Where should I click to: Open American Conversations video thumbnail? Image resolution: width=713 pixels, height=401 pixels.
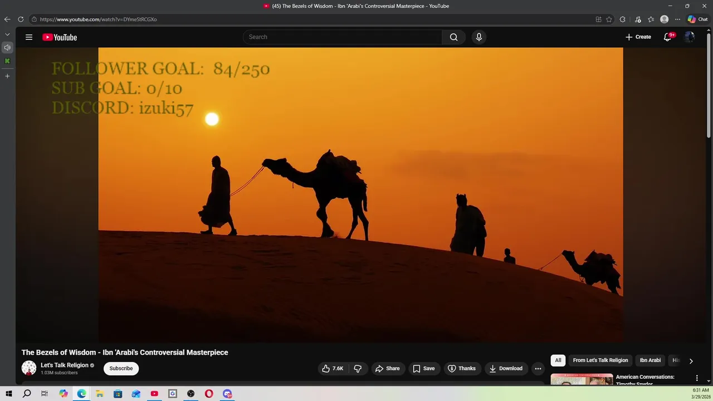(582, 380)
